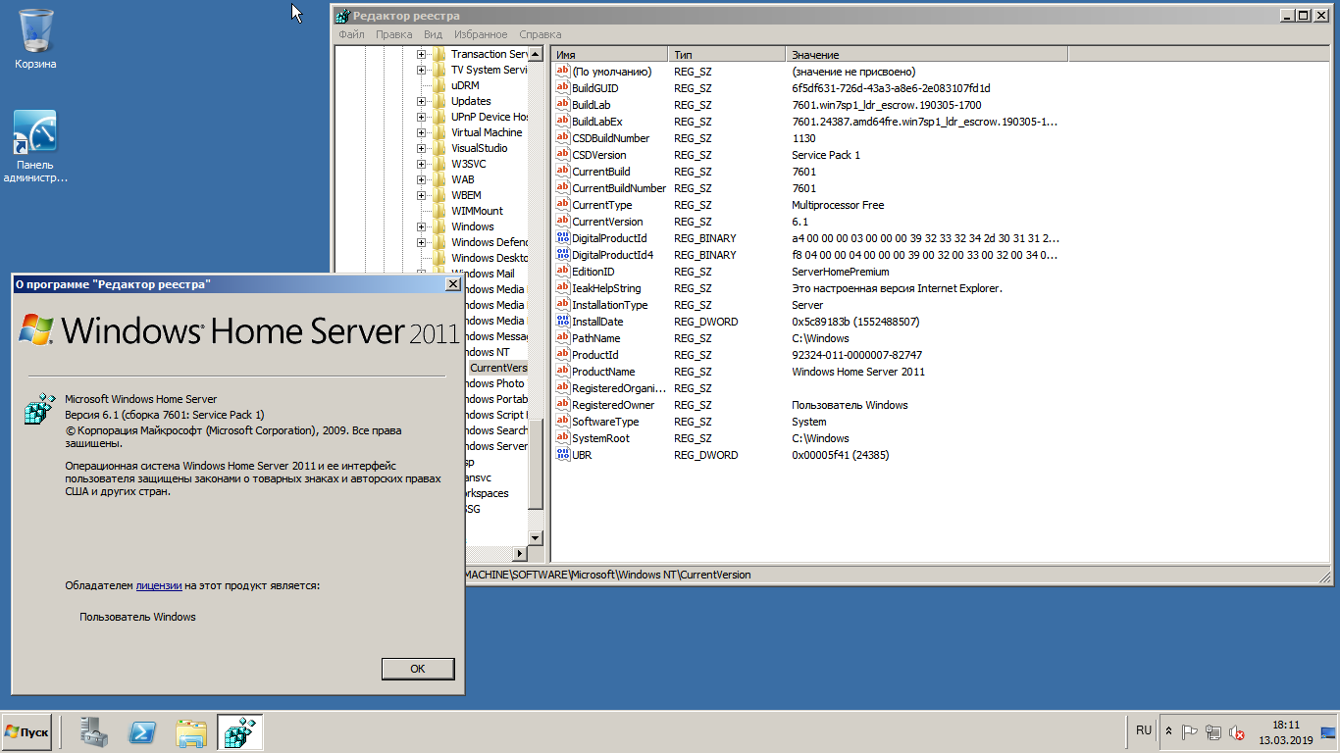
Task: Click the muted volume tray icon
Action: [x=1237, y=732]
